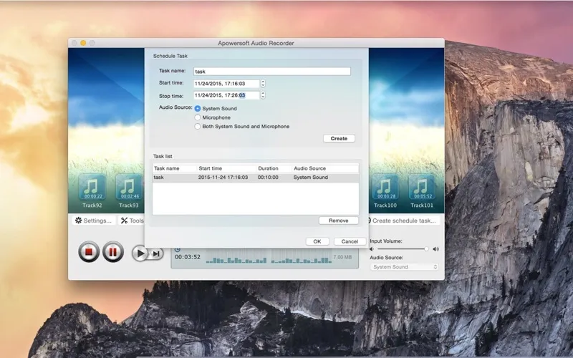The image size is (573, 358).
Task: Select the Track93 music icon
Action: pos(129,188)
